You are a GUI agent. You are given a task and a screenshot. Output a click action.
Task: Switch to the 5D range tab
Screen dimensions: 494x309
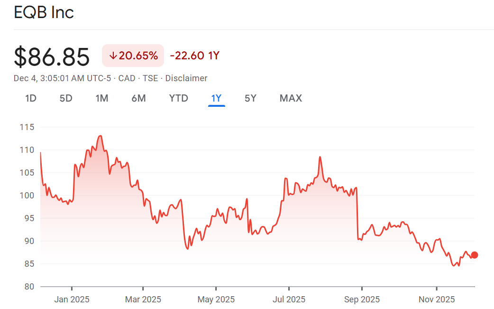pos(66,98)
